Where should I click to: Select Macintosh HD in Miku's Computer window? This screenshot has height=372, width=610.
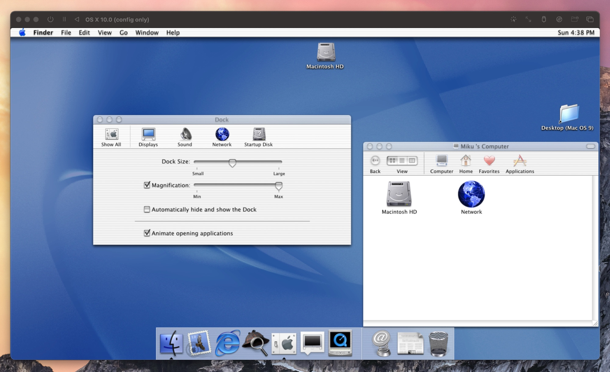(x=399, y=198)
